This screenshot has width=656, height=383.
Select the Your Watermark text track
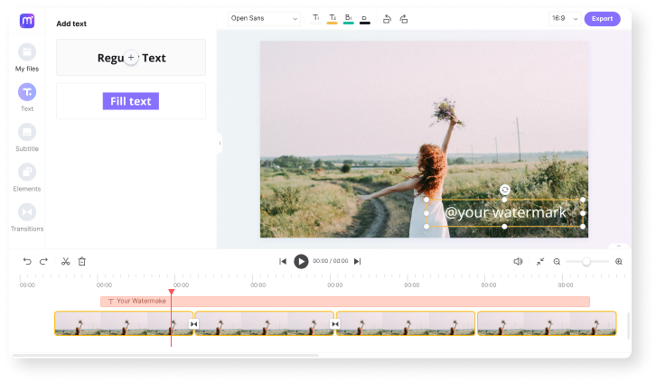tap(344, 301)
